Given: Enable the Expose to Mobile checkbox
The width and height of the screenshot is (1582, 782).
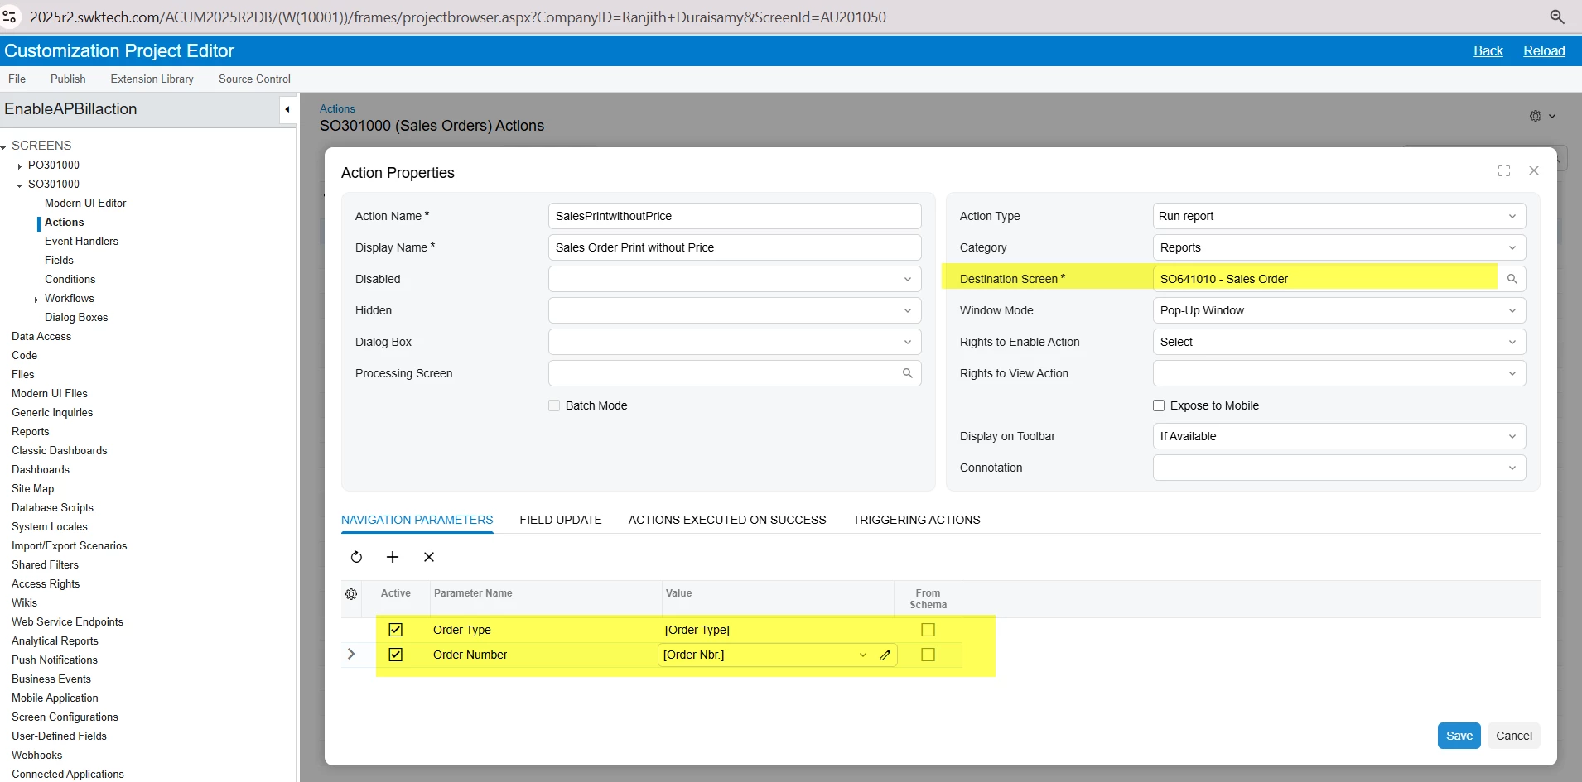Looking at the screenshot, I should tap(1159, 405).
